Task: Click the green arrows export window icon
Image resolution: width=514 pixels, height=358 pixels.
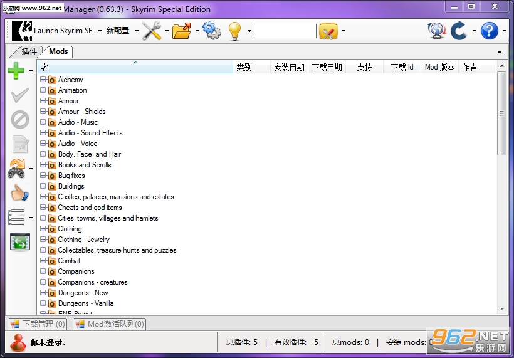Action: click(20, 242)
